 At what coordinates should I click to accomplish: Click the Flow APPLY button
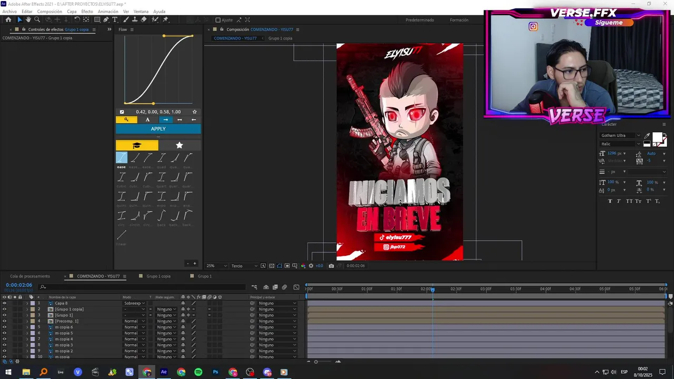(158, 129)
